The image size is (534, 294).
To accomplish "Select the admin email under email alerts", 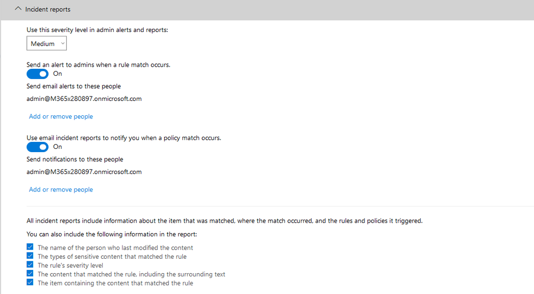I will [x=84, y=99].
